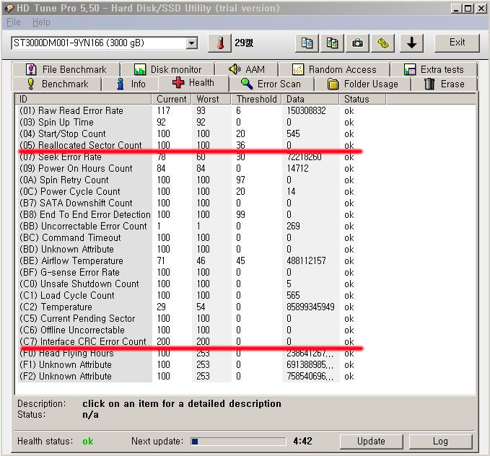Click the down arrow minimize-to-tray icon

pyautogui.click(x=412, y=43)
